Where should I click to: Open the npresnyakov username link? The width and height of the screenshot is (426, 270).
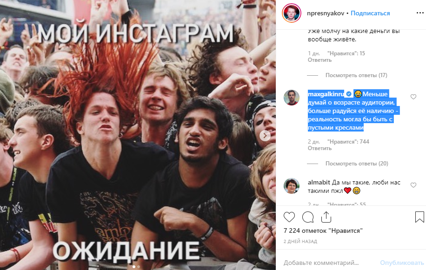[326, 13]
